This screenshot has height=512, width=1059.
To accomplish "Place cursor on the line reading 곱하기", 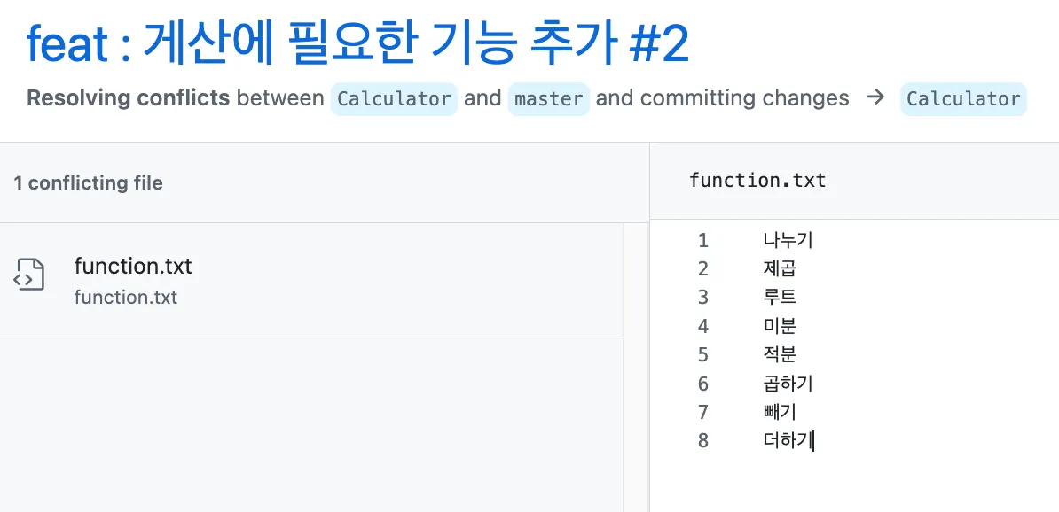I will 788,384.
